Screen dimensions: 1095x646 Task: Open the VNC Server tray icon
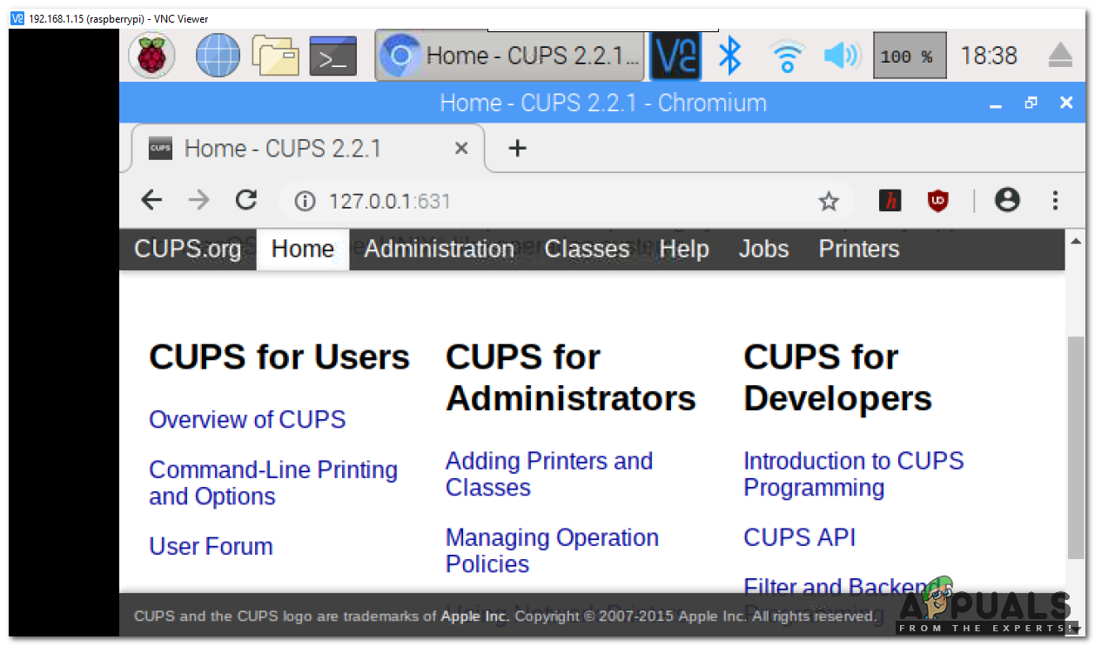tap(676, 56)
